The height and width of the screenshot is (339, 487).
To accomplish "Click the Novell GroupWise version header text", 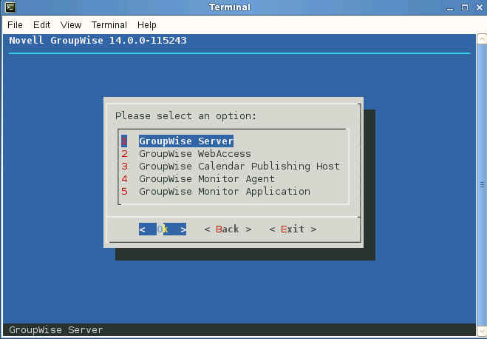I will (x=98, y=41).
